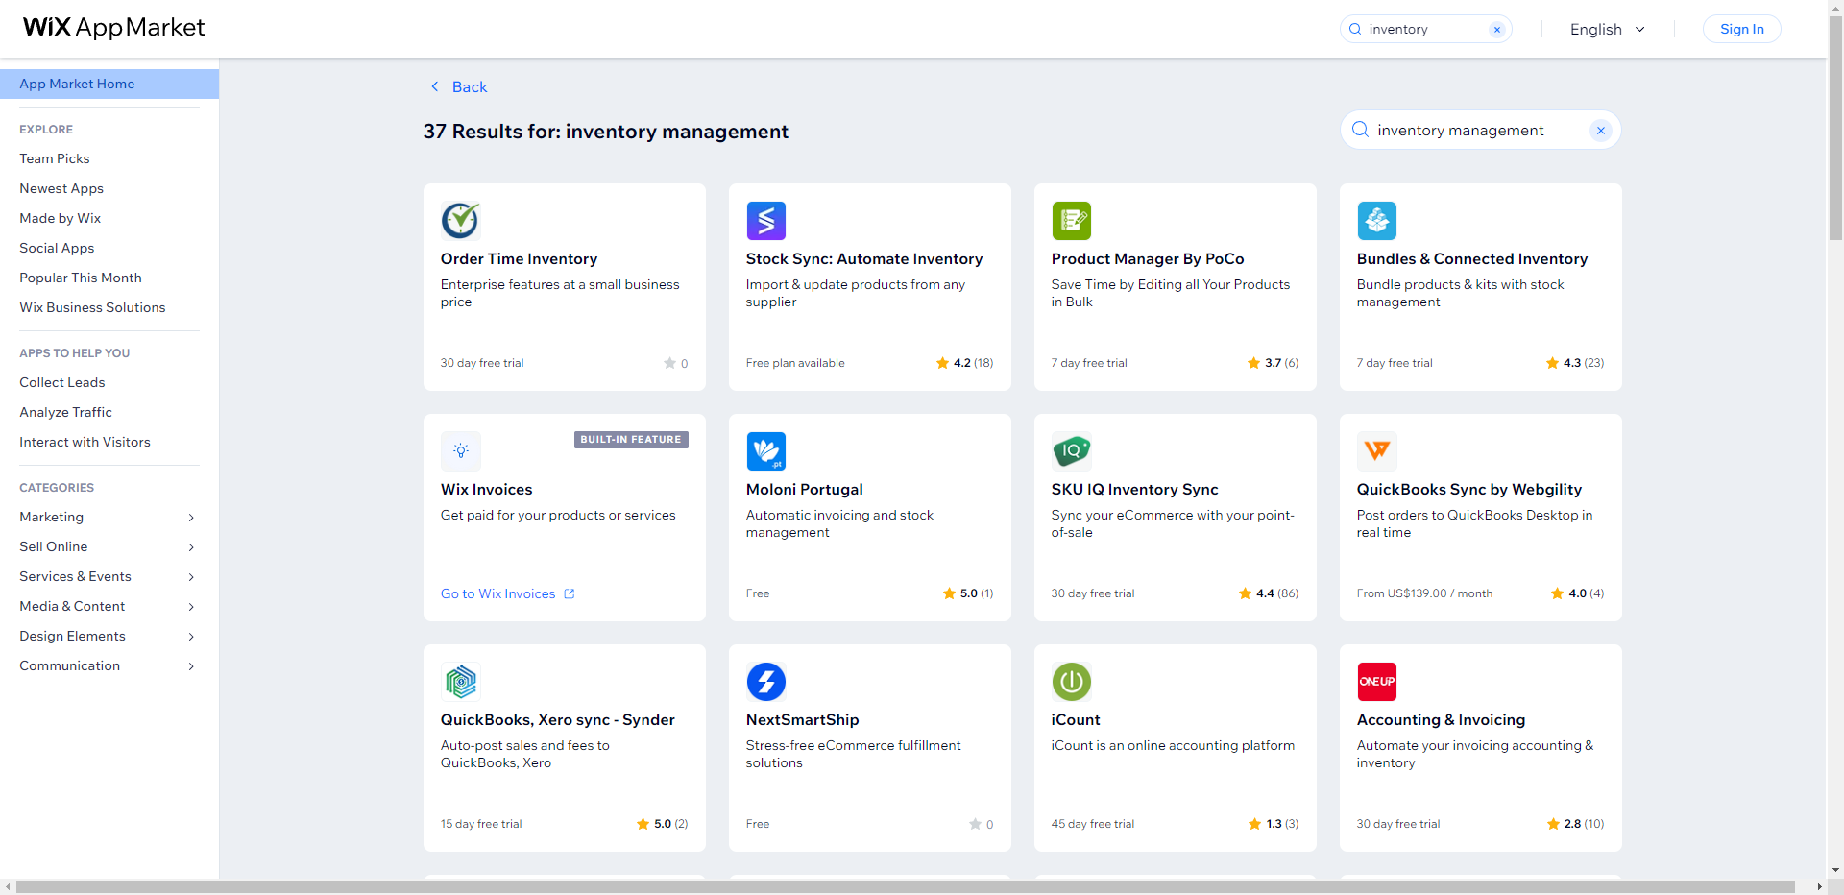Open the SKU IQ Inventory Sync icon

pos(1071,451)
